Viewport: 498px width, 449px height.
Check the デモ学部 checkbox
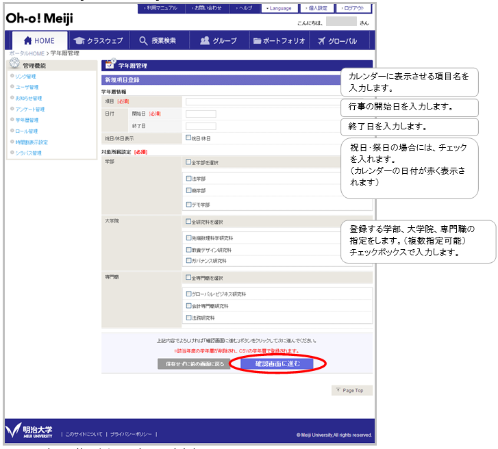coord(188,205)
